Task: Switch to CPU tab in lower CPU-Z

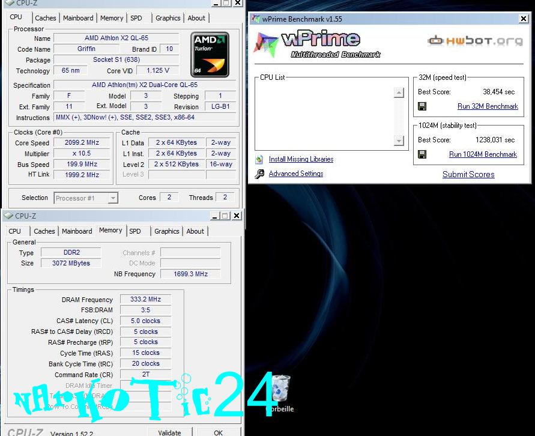Action: click(14, 231)
